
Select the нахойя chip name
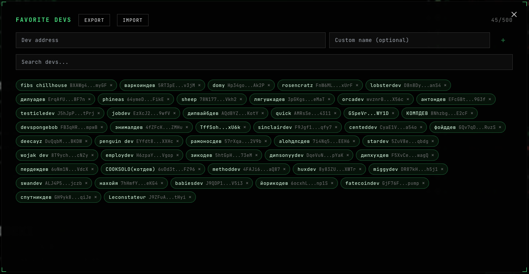coord(108,183)
